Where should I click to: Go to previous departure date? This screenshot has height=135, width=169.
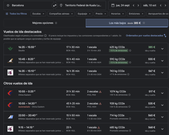133,5
